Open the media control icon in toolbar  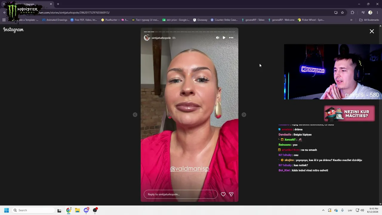click(363, 13)
